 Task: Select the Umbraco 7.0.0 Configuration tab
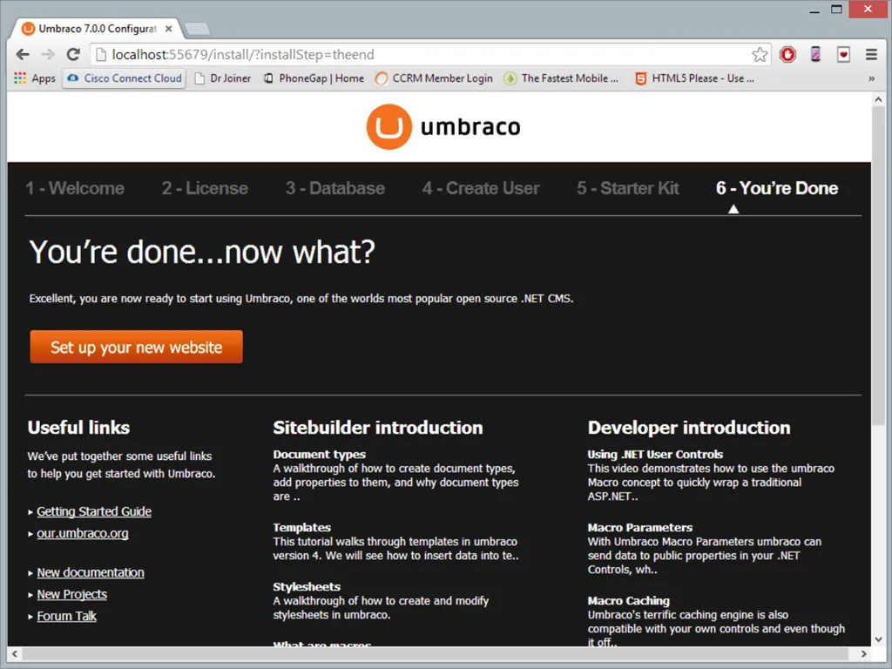(96, 29)
